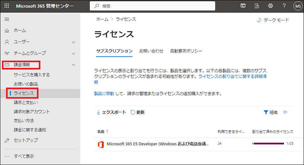The image size is (304, 165).
Task: Click the セットアップ wrench icon
Action: pyautogui.click(x=7, y=140)
